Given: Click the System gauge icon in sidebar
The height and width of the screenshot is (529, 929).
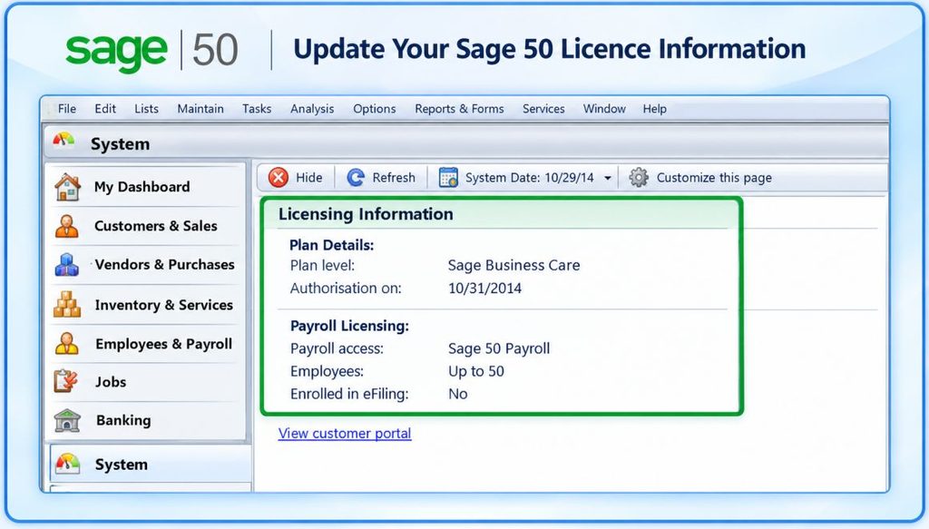Looking at the screenshot, I should coord(67,464).
